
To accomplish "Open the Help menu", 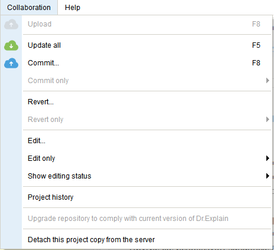I will pos(73,8).
